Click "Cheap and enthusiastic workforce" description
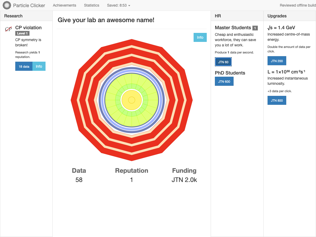 [x=235, y=40]
